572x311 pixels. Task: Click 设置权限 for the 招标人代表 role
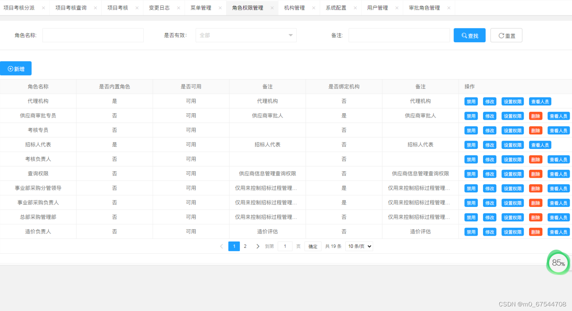512,145
